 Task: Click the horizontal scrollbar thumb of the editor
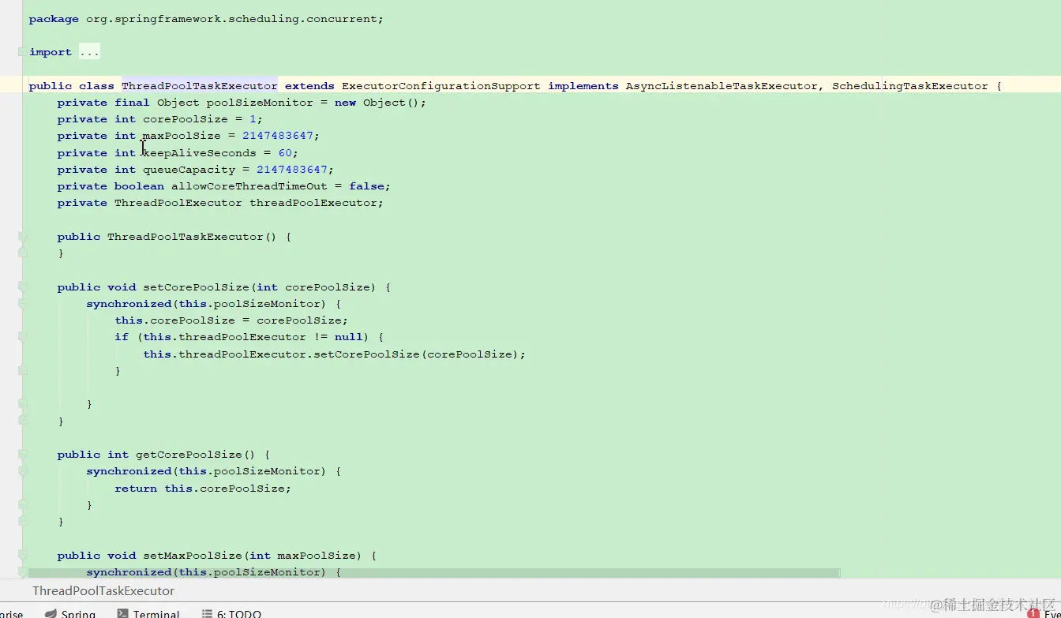[434, 572]
